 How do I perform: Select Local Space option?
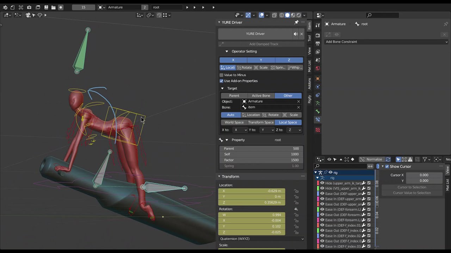(x=288, y=122)
